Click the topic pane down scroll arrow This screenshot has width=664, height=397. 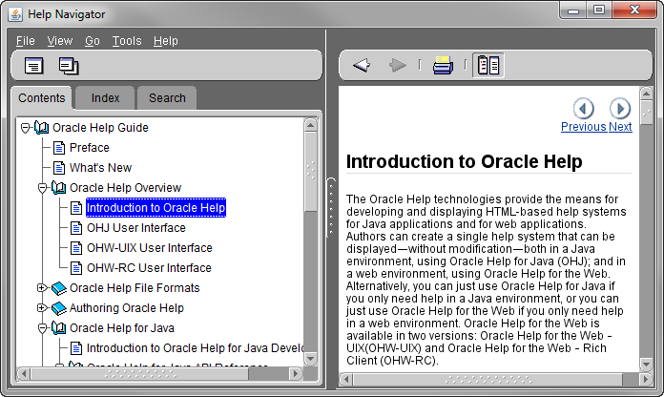click(646, 364)
